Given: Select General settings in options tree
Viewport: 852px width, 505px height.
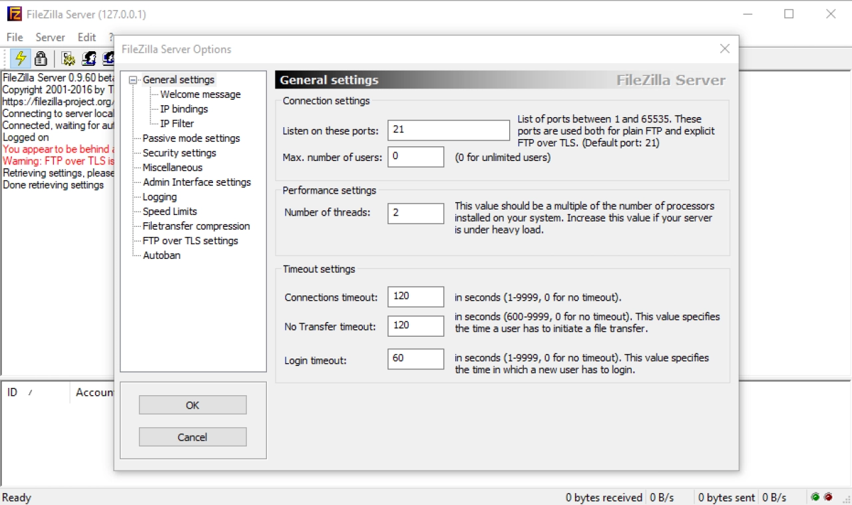Looking at the screenshot, I should pyautogui.click(x=178, y=80).
